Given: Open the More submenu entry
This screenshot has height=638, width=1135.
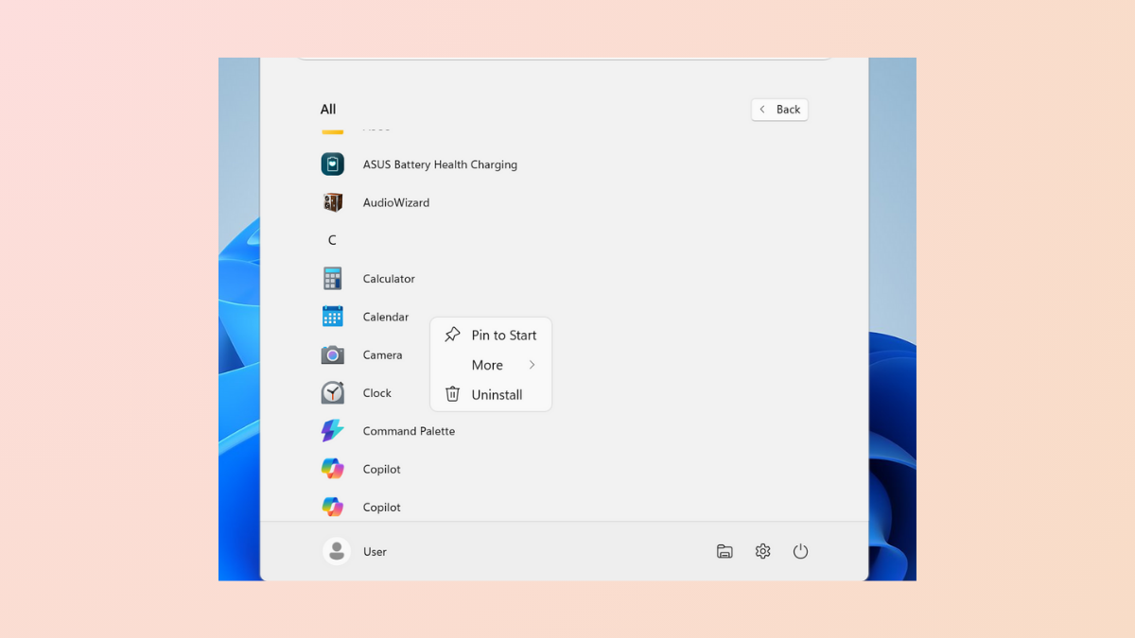Looking at the screenshot, I should pyautogui.click(x=491, y=365).
